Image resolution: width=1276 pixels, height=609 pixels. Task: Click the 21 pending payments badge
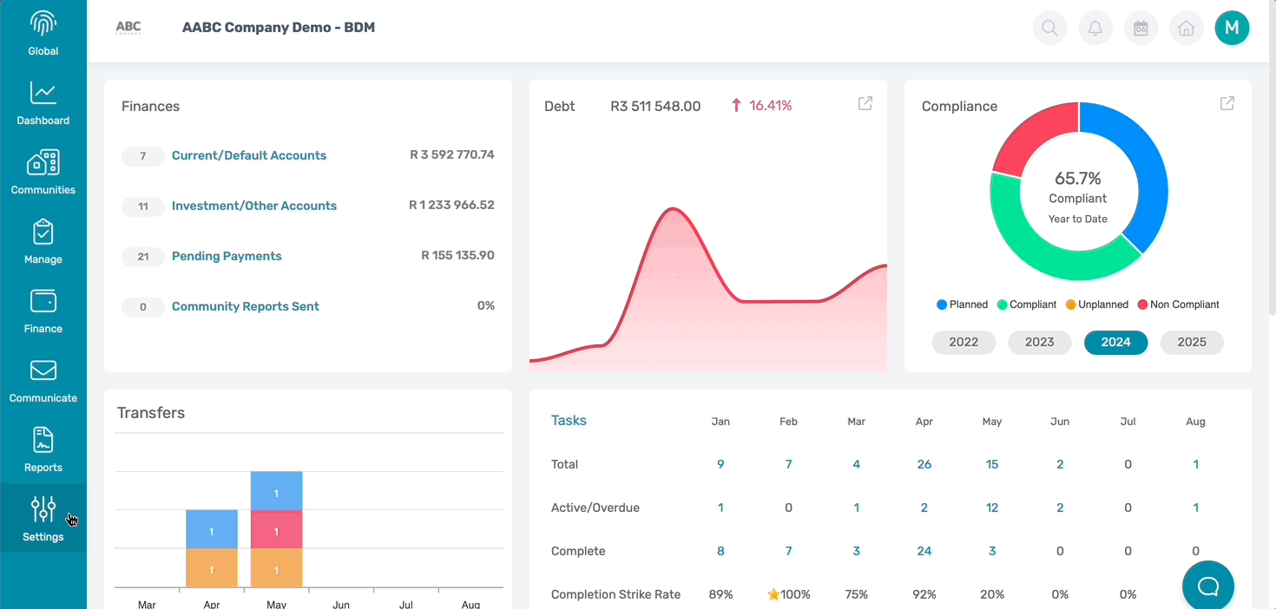[x=143, y=257]
